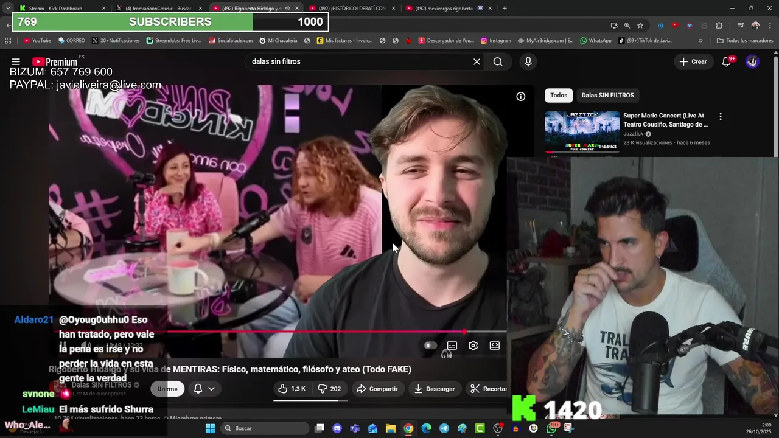Click the Recortar clip button
Image resolution: width=779 pixels, height=438 pixels.
(488, 389)
